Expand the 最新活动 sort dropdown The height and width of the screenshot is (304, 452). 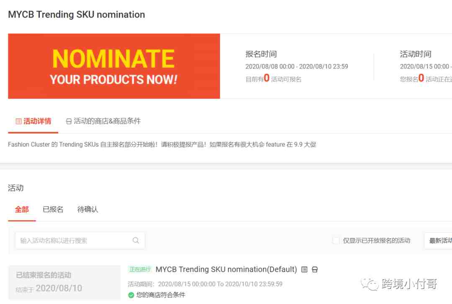click(438, 240)
